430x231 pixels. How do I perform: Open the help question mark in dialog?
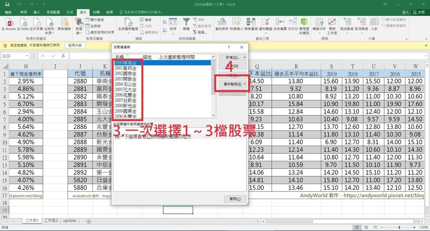pyautogui.click(x=229, y=47)
